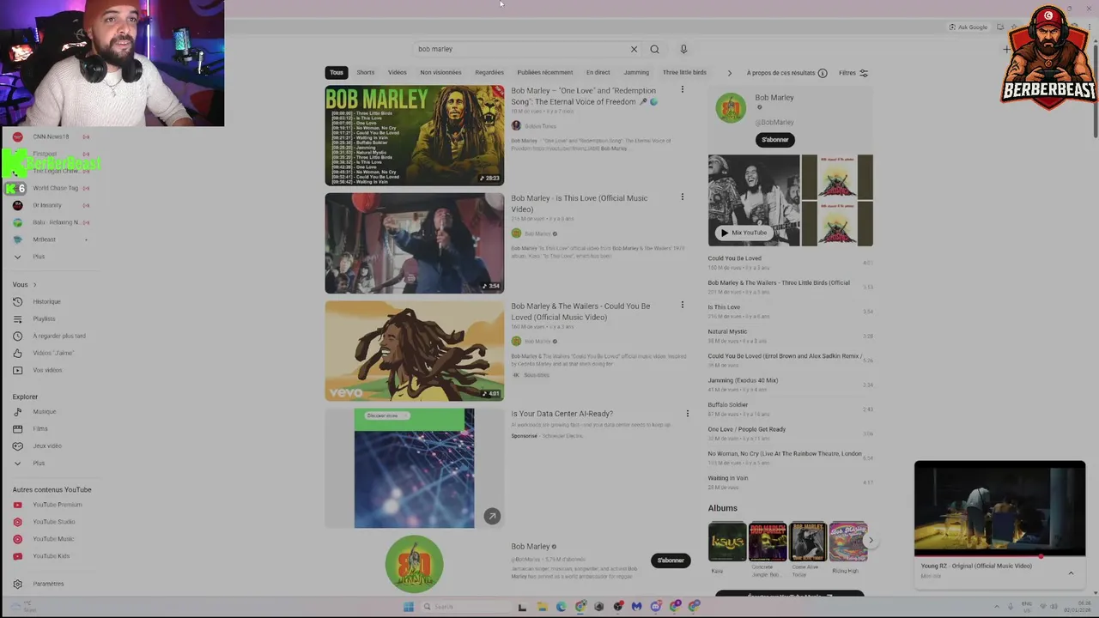
Task: Select the Non visionnées chip
Action: [x=440, y=73]
